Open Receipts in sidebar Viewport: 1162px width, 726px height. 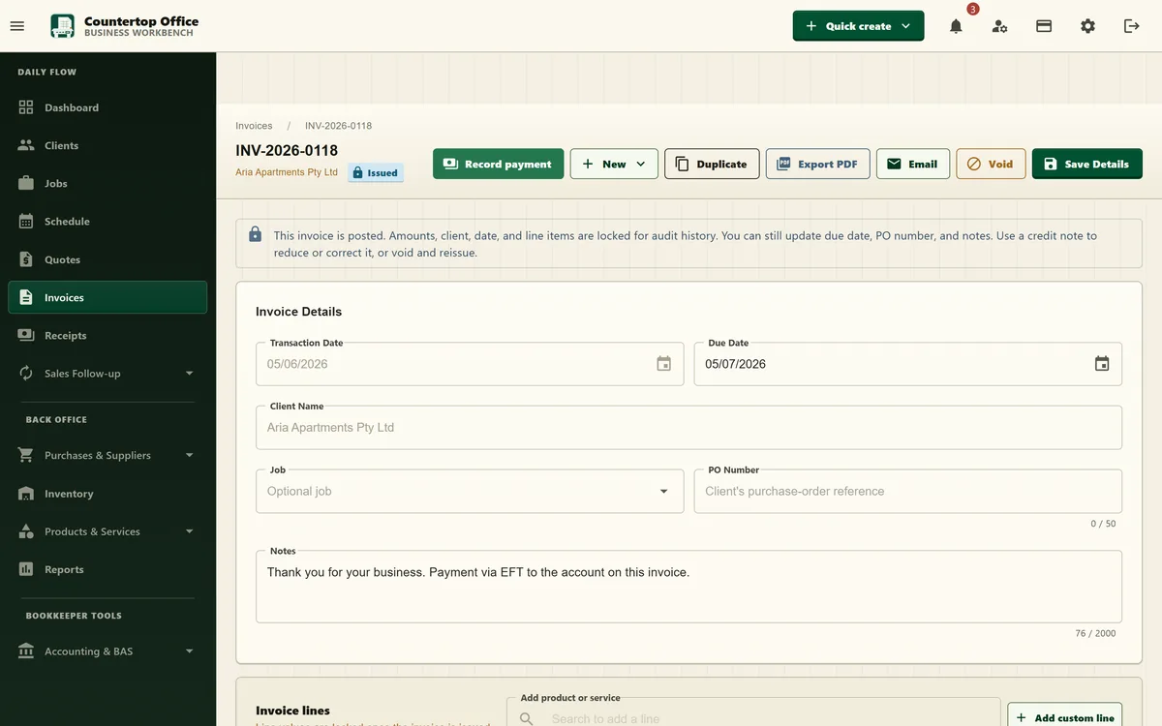click(x=107, y=335)
